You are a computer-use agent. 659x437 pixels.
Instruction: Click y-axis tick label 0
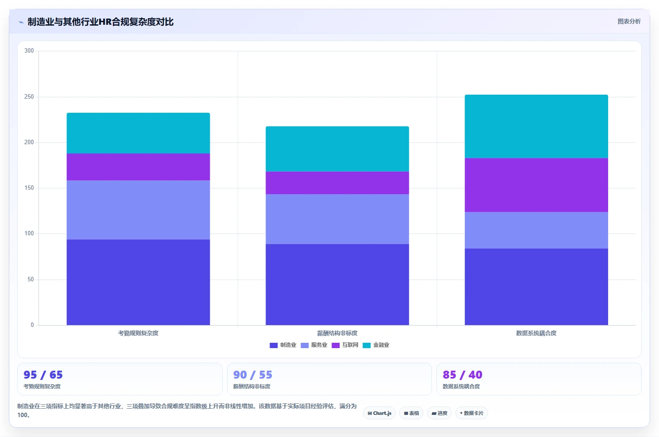pos(32,325)
